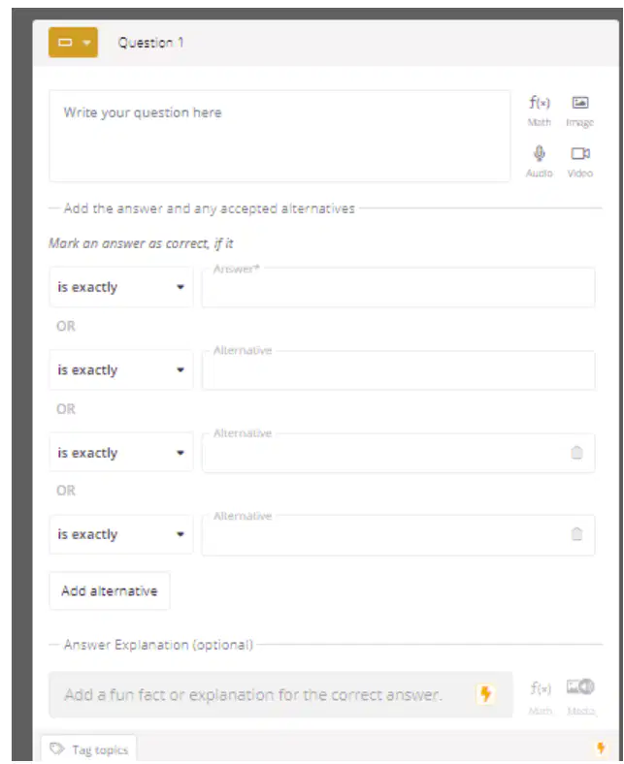Click the answer explanation text field
The image size is (624, 764).
coord(280,694)
